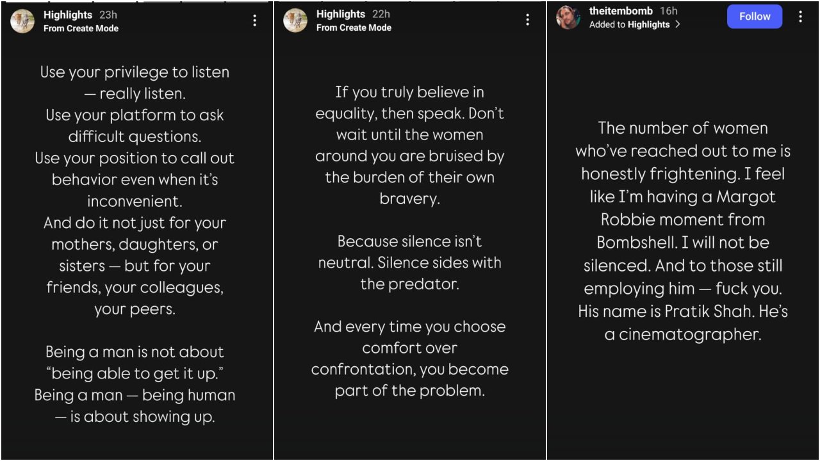Tap the Highlights title next to 22h
Viewport: 820px width, 461px height.
[341, 14]
